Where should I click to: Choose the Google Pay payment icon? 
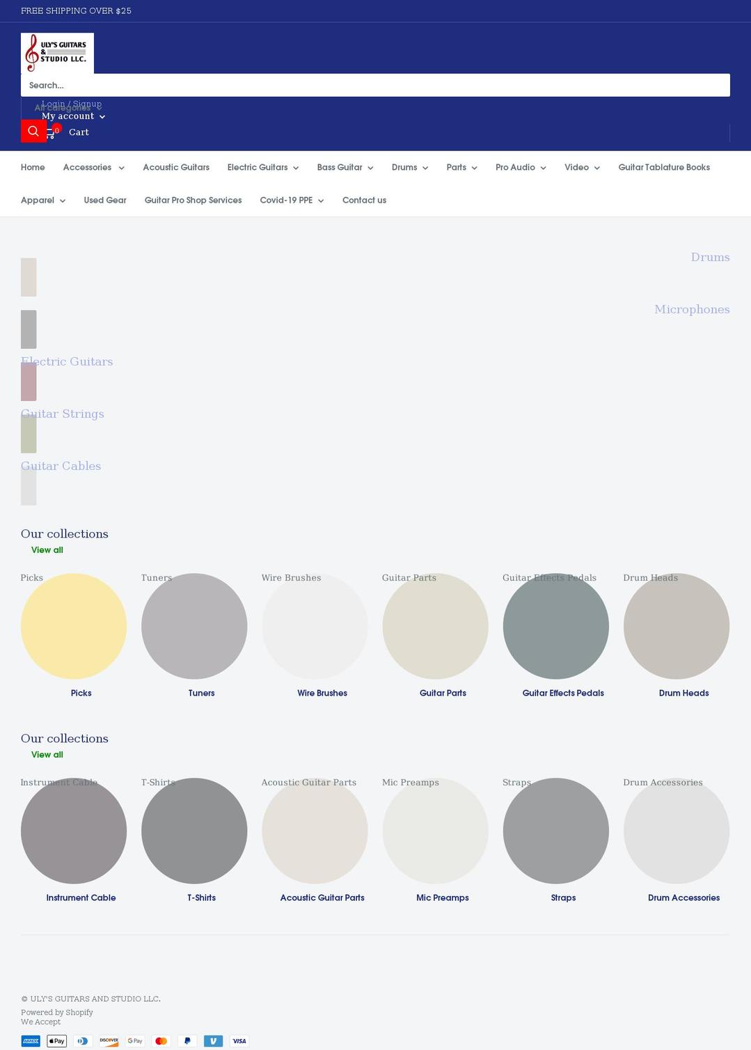point(135,1041)
